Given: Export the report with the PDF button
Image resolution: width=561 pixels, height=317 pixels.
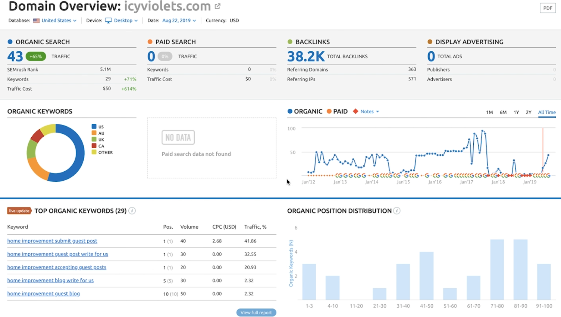Looking at the screenshot, I should pos(548,8).
